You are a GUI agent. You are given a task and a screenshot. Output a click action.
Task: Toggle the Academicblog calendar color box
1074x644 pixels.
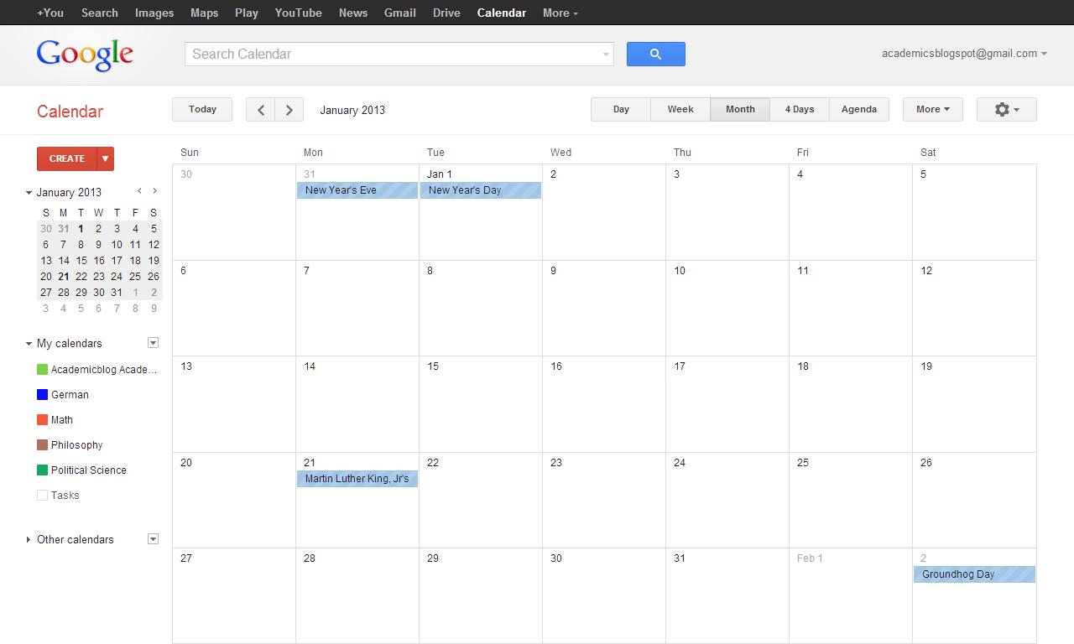pos(42,369)
